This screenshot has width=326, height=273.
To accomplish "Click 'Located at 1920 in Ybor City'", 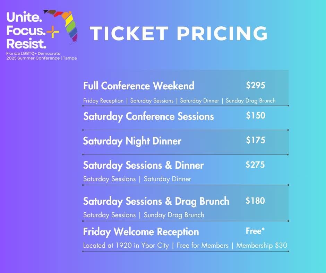I will click(126, 246).
